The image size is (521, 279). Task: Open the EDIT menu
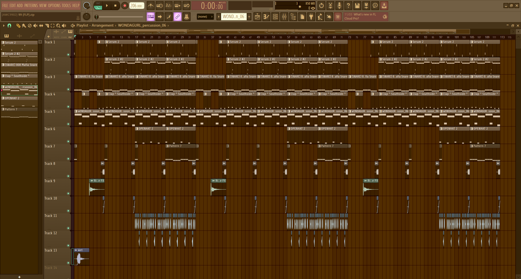pos(12,5)
